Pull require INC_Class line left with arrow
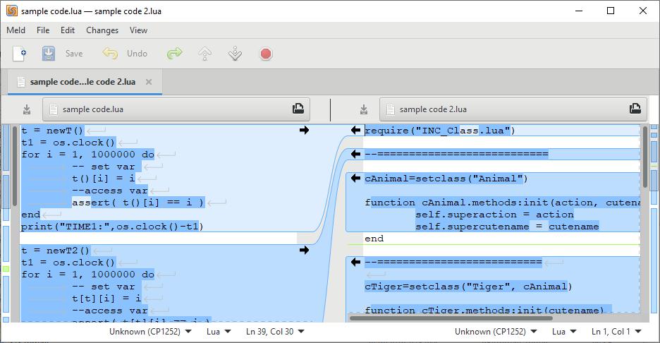660x343 pixels. point(355,130)
